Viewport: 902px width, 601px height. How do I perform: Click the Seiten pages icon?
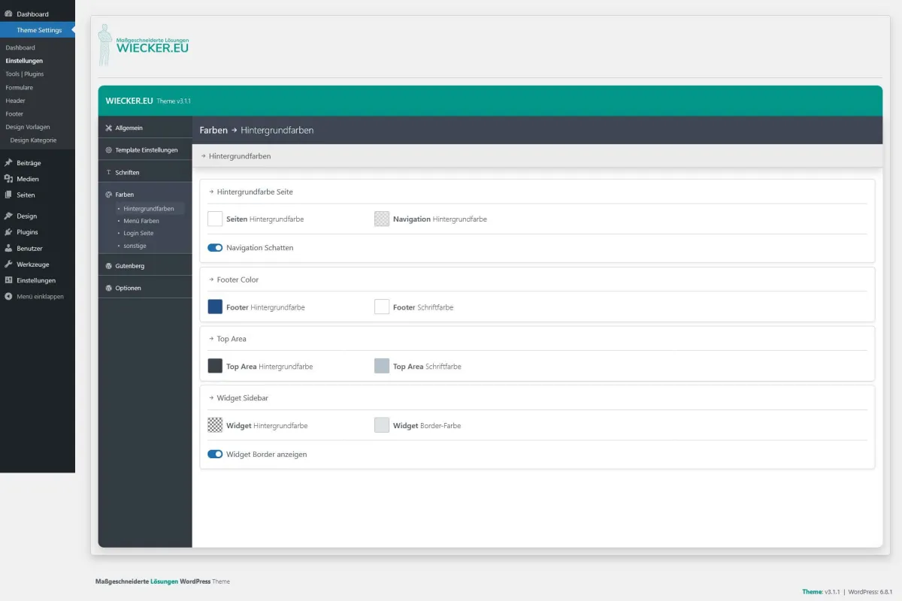(8, 195)
